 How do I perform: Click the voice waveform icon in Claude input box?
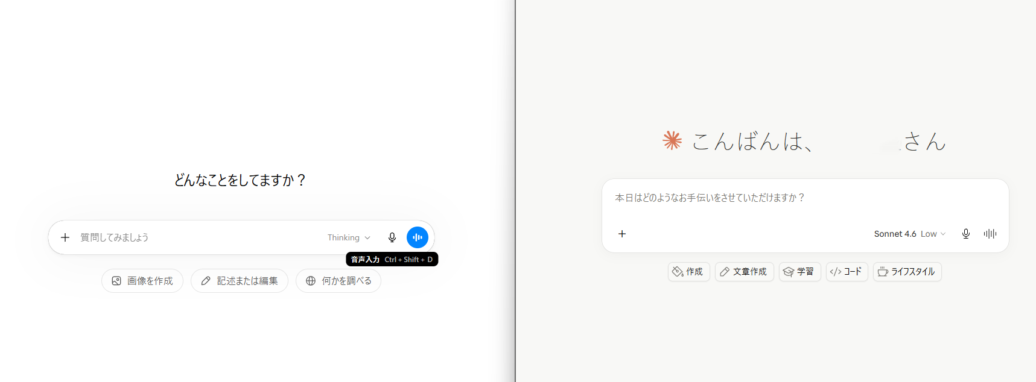[x=990, y=234]
